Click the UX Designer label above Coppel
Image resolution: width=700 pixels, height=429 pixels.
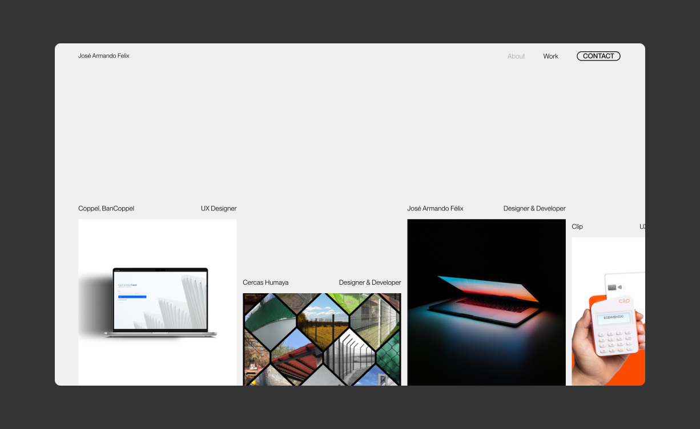tap(218, 209)
